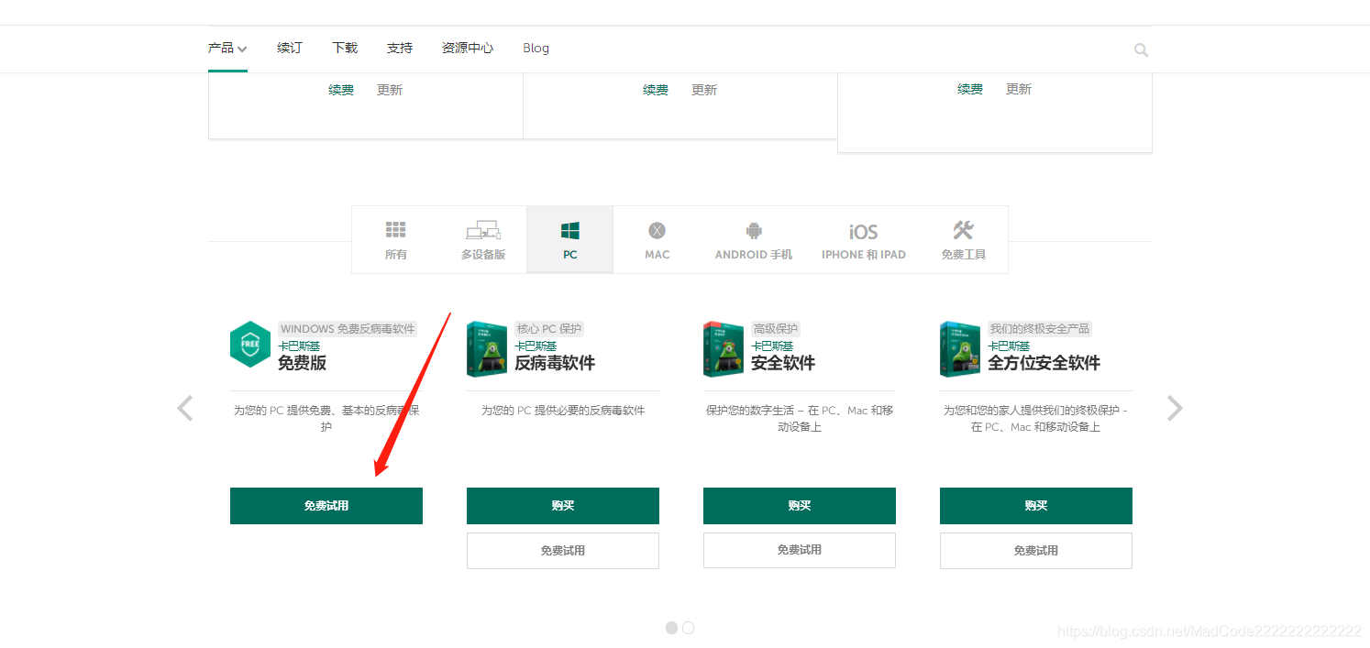Click the green FREE shield icon
Viewport: 1370px width, 648px height.
[250, 345]
